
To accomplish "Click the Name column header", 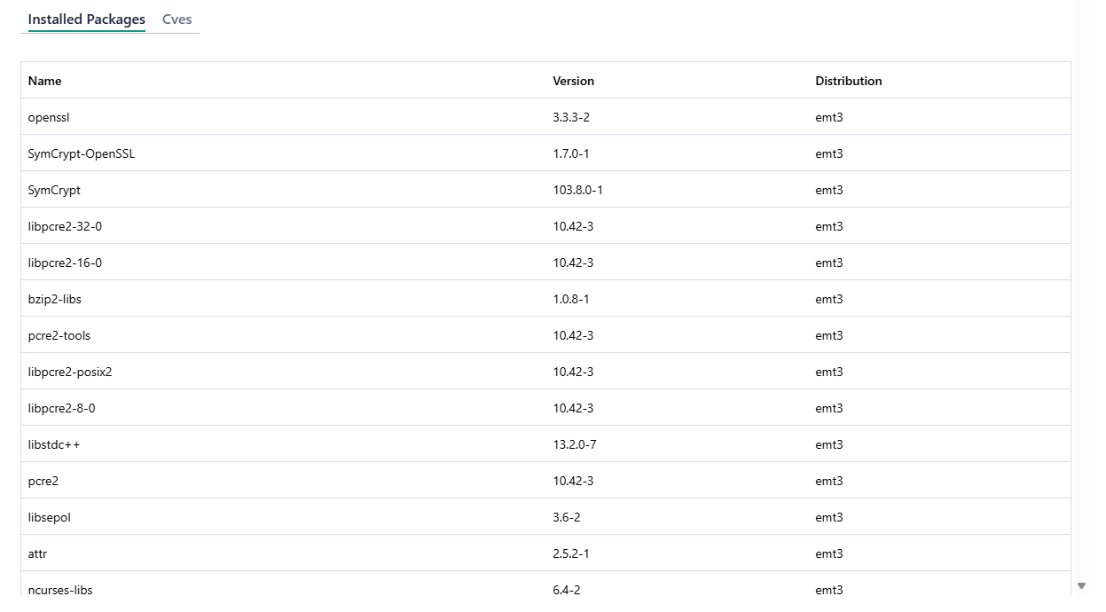I will (x=45, y=81).
